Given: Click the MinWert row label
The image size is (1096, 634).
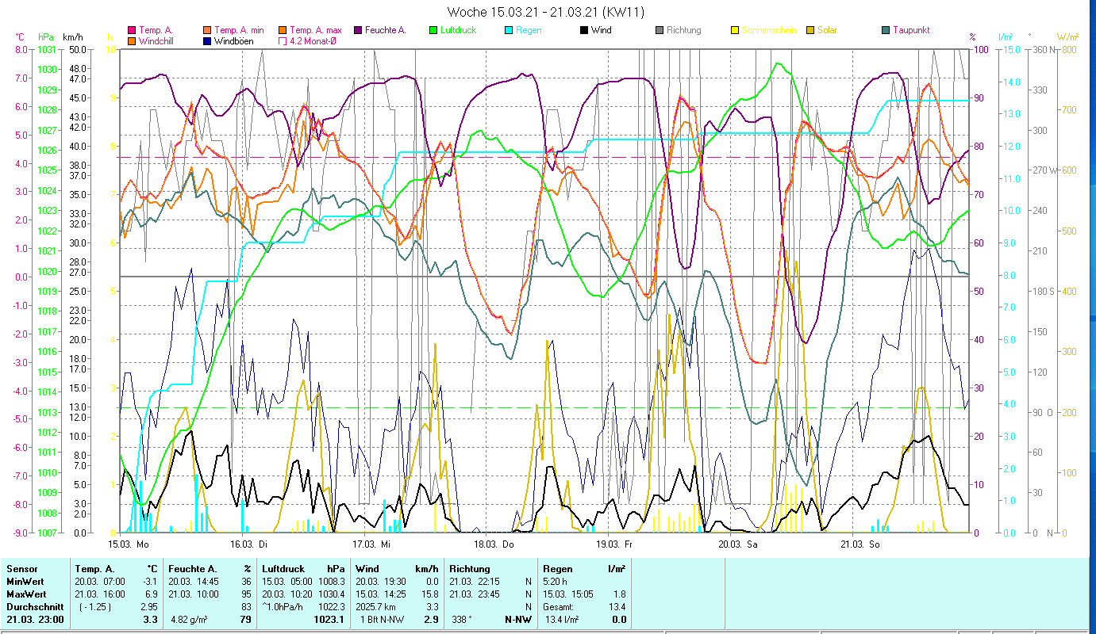Looking at the screenshot, I should [25, 582].
